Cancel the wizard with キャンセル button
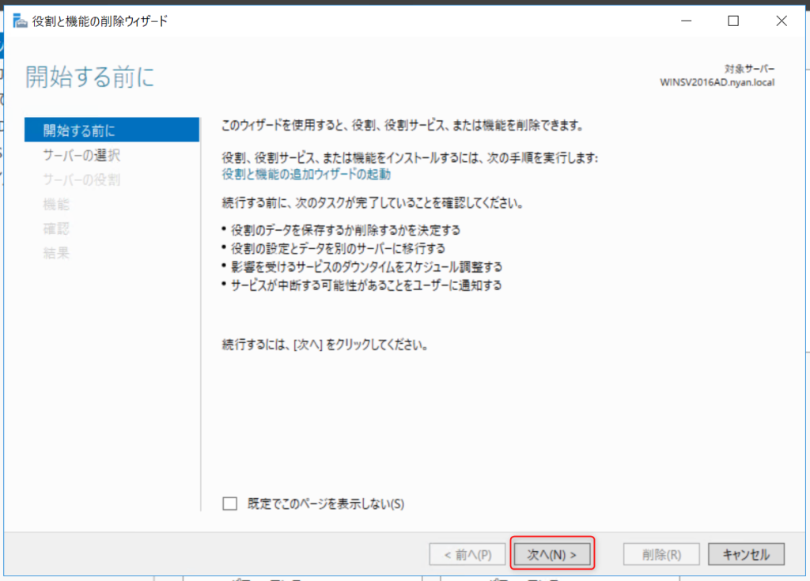Image resolution: width=810 pixels, height=581 pixels. (x=746, y=555)
